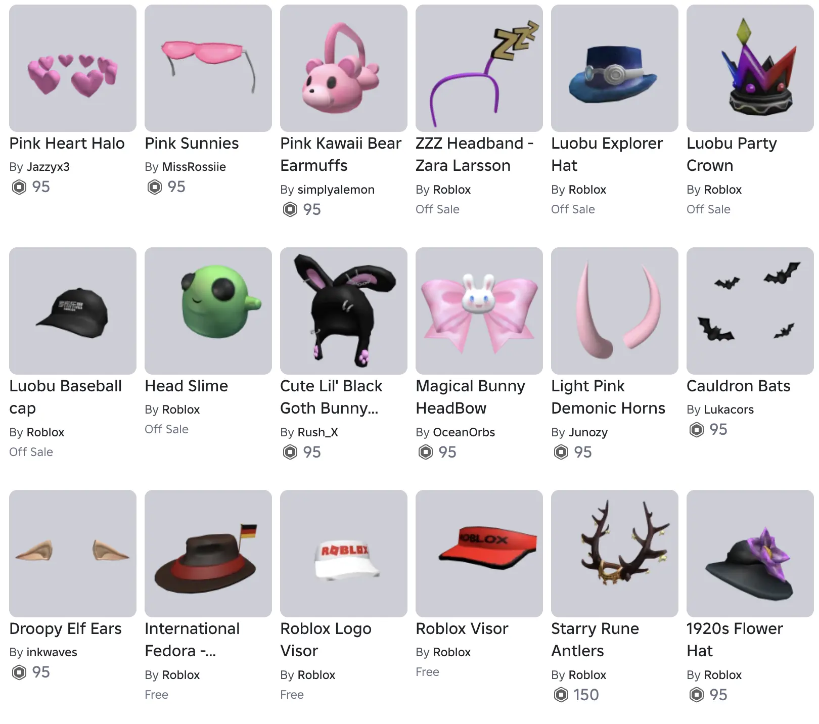The width and height of the screenshot is (819, 724).
Task: Click the Light Pink Demonic Horns thumbnail
Action: 615,311
